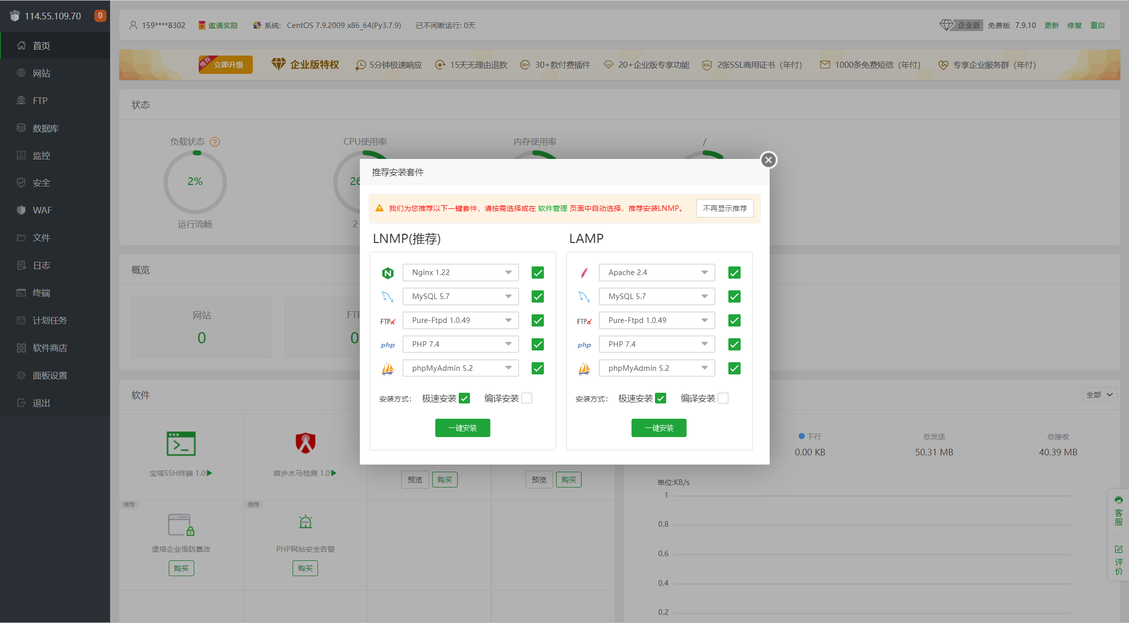The height and width of the screenshot is (623, 1129).
Task: Open the LNMP Pure-Ftpd 1.0.49 dropdown
Action: click(461, 320)
